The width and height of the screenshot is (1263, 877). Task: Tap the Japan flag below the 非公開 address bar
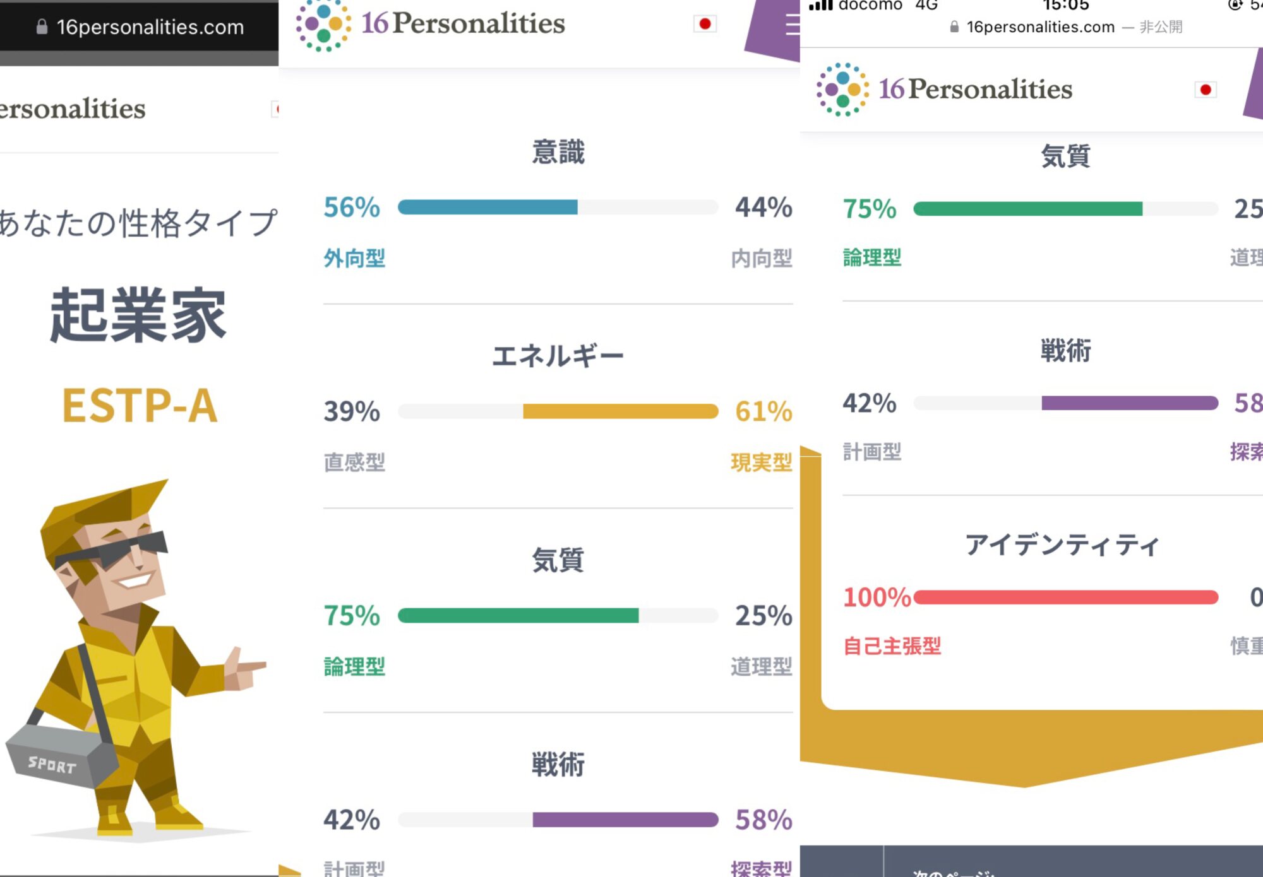tap(1205, 90)
